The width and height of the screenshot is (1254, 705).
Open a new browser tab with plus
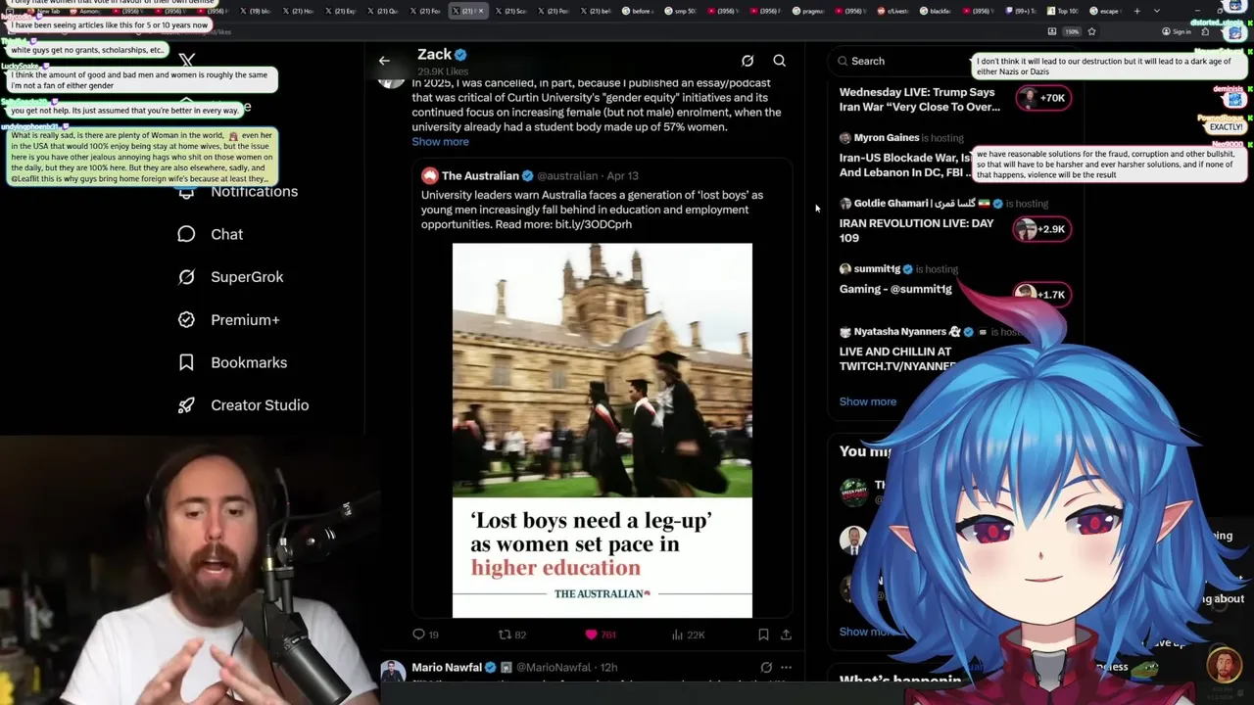tap(1136, 11)
